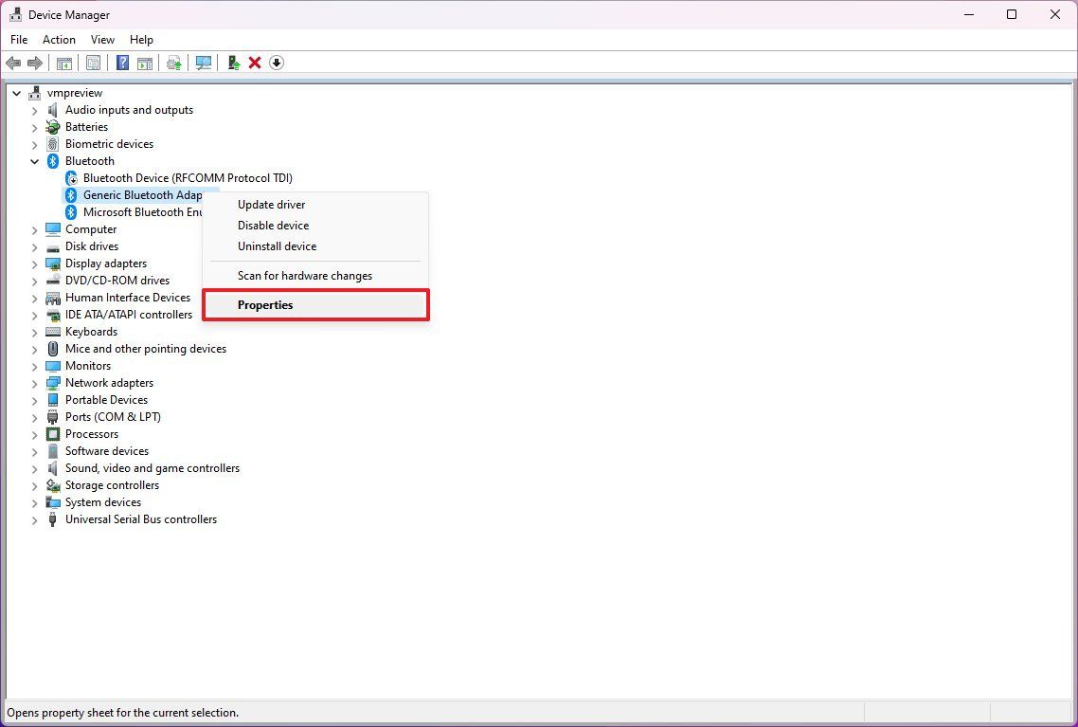
Task: Toggle the console tree visibility toolbar icon
Action: [x=63, y=63]
